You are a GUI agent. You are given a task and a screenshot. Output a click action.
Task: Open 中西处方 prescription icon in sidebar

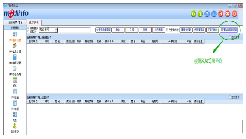pos(15,69)
